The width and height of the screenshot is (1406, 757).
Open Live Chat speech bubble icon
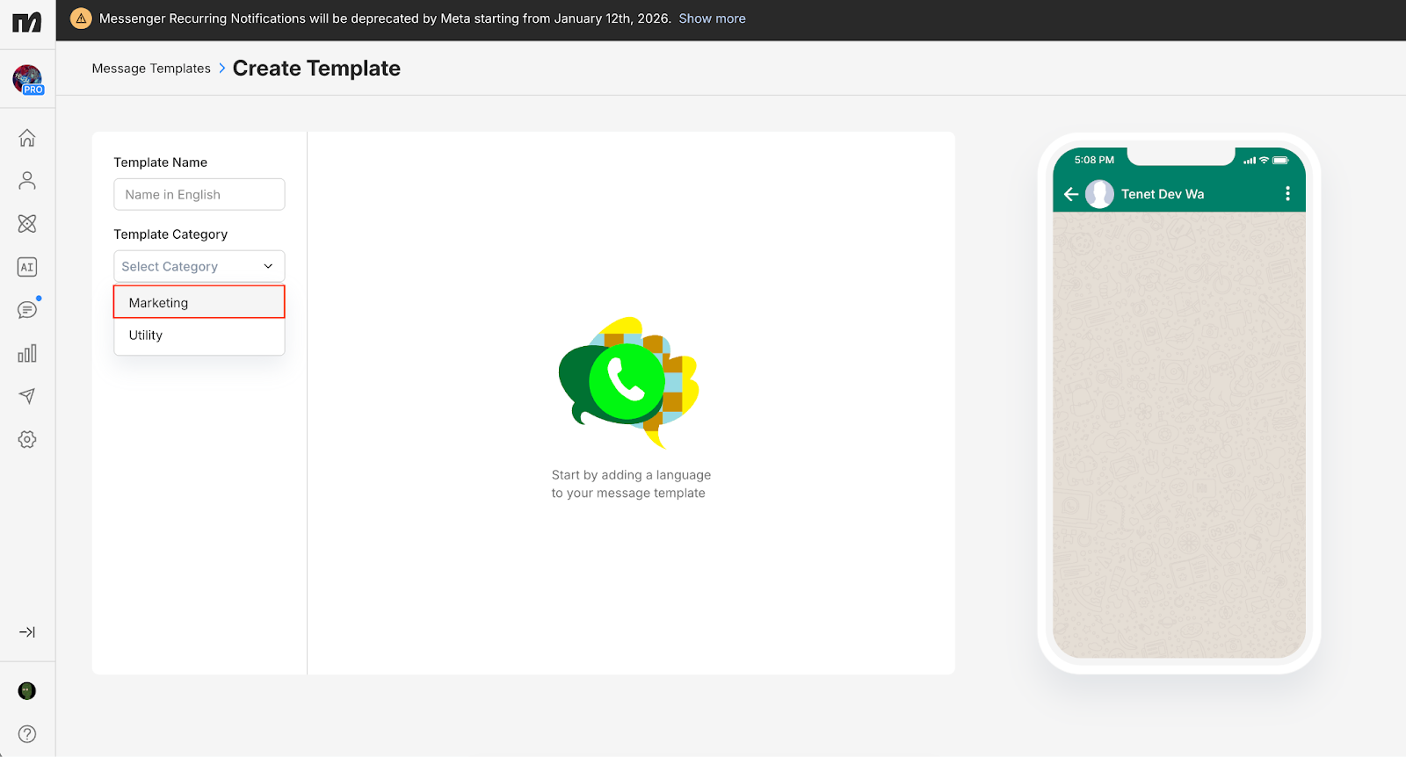click(x=27, y=310)
